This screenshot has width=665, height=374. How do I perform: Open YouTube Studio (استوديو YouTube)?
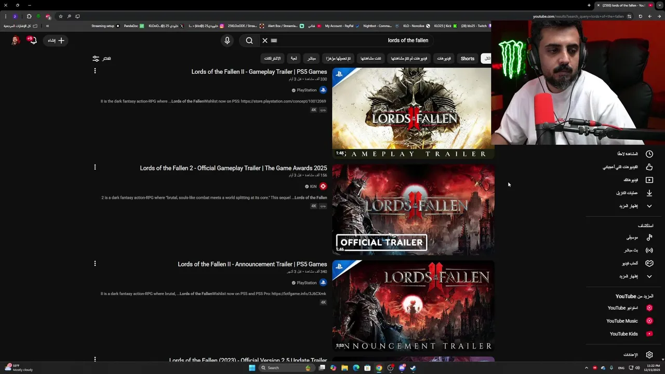pos(630,308)
